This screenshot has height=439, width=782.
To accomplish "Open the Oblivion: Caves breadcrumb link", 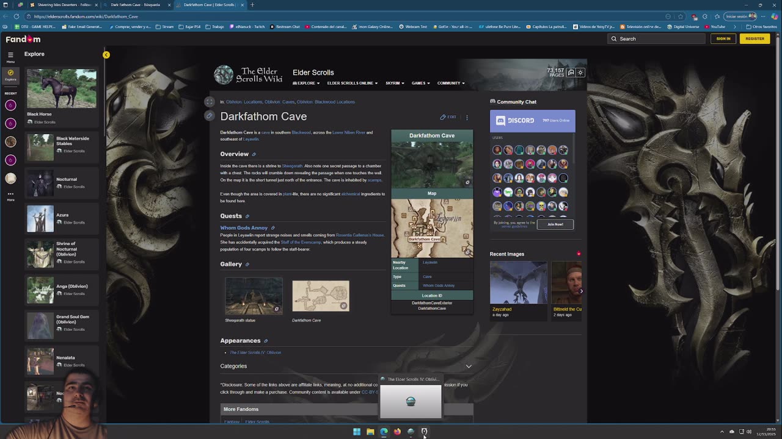I will click(279, 102).
